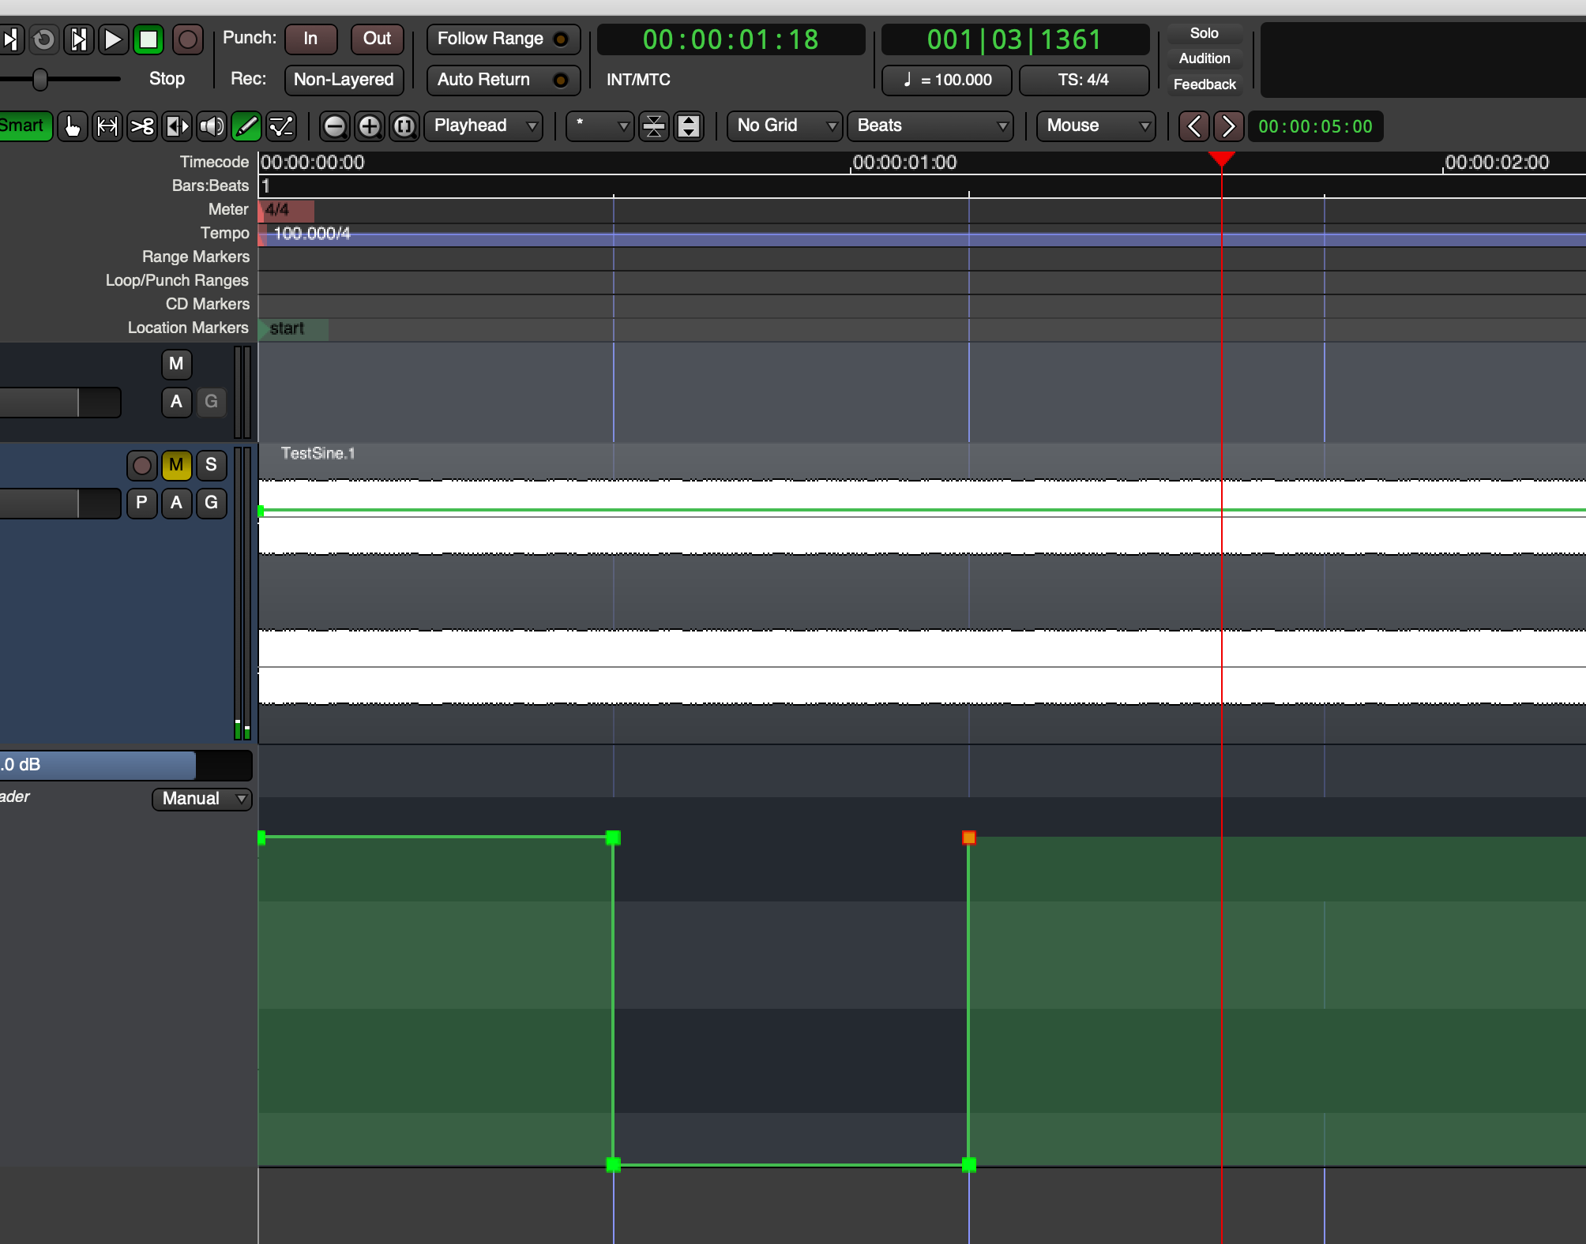Open the Manual fader automation dropdown
The image size is (1586, 1244).
click(x=201, y=798)
